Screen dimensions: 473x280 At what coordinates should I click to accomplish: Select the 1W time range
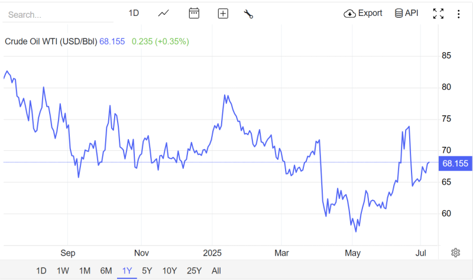63,271
